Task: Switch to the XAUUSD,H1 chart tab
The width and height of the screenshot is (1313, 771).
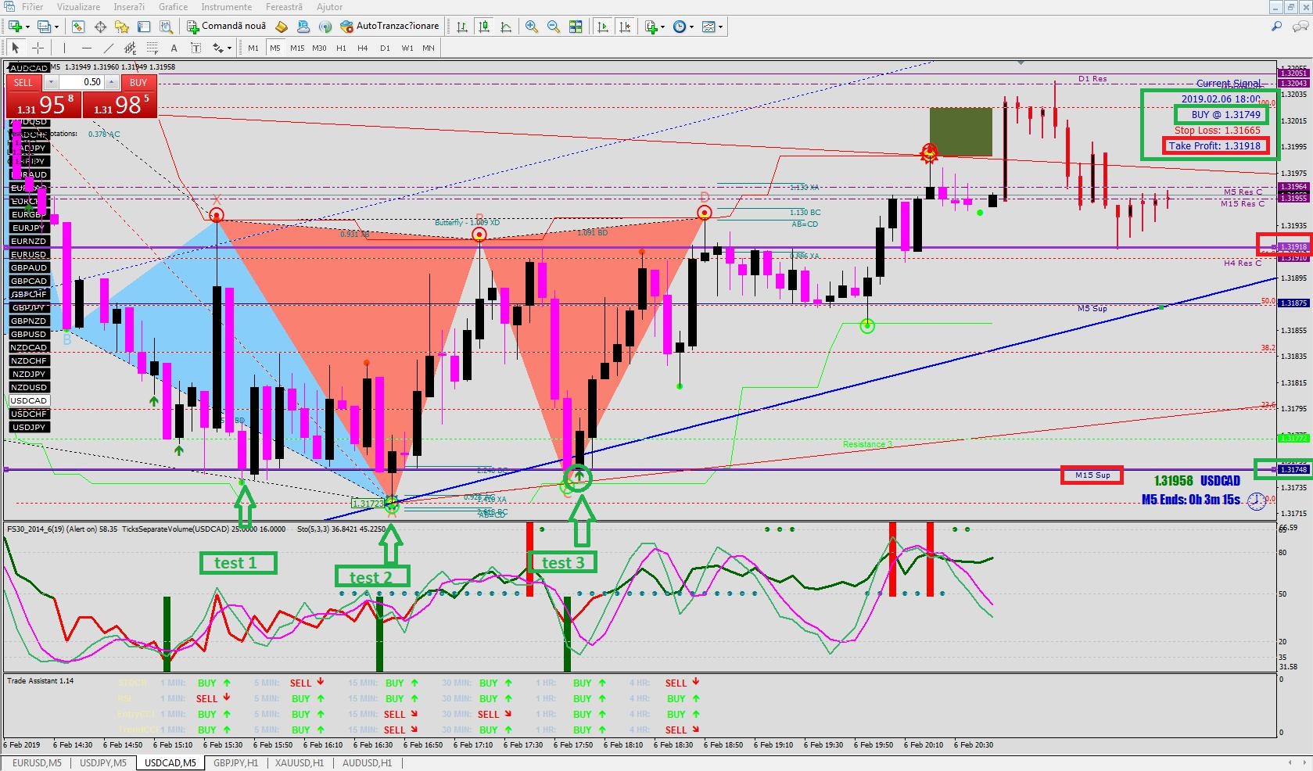Action: pos(300,763)
